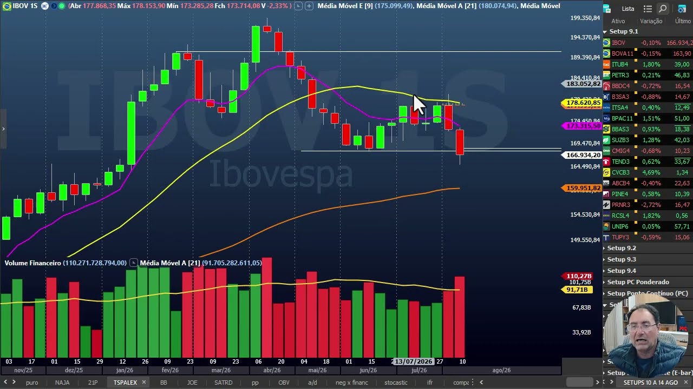Expand the left side panel arrow
693x389 pixels.
[3, 129]
